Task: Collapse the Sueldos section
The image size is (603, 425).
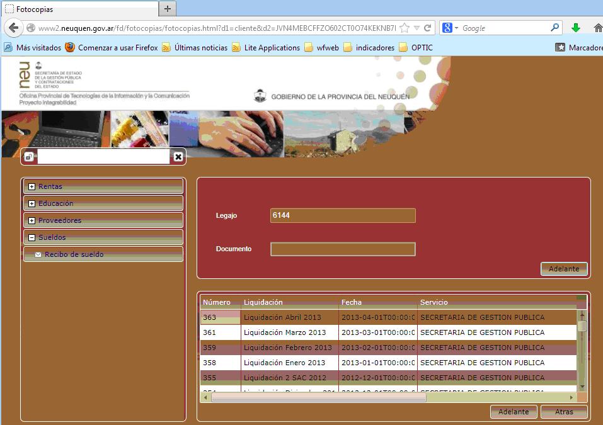Action: pos(32,237)
